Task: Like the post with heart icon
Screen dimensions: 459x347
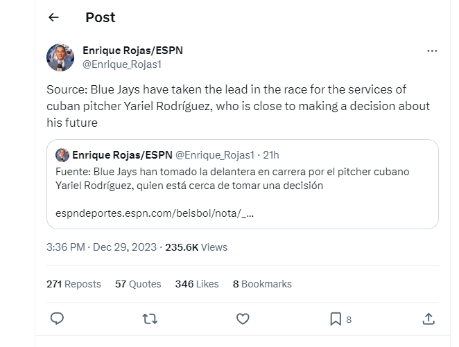Action: pyautogui.click(x=243, y=319)
